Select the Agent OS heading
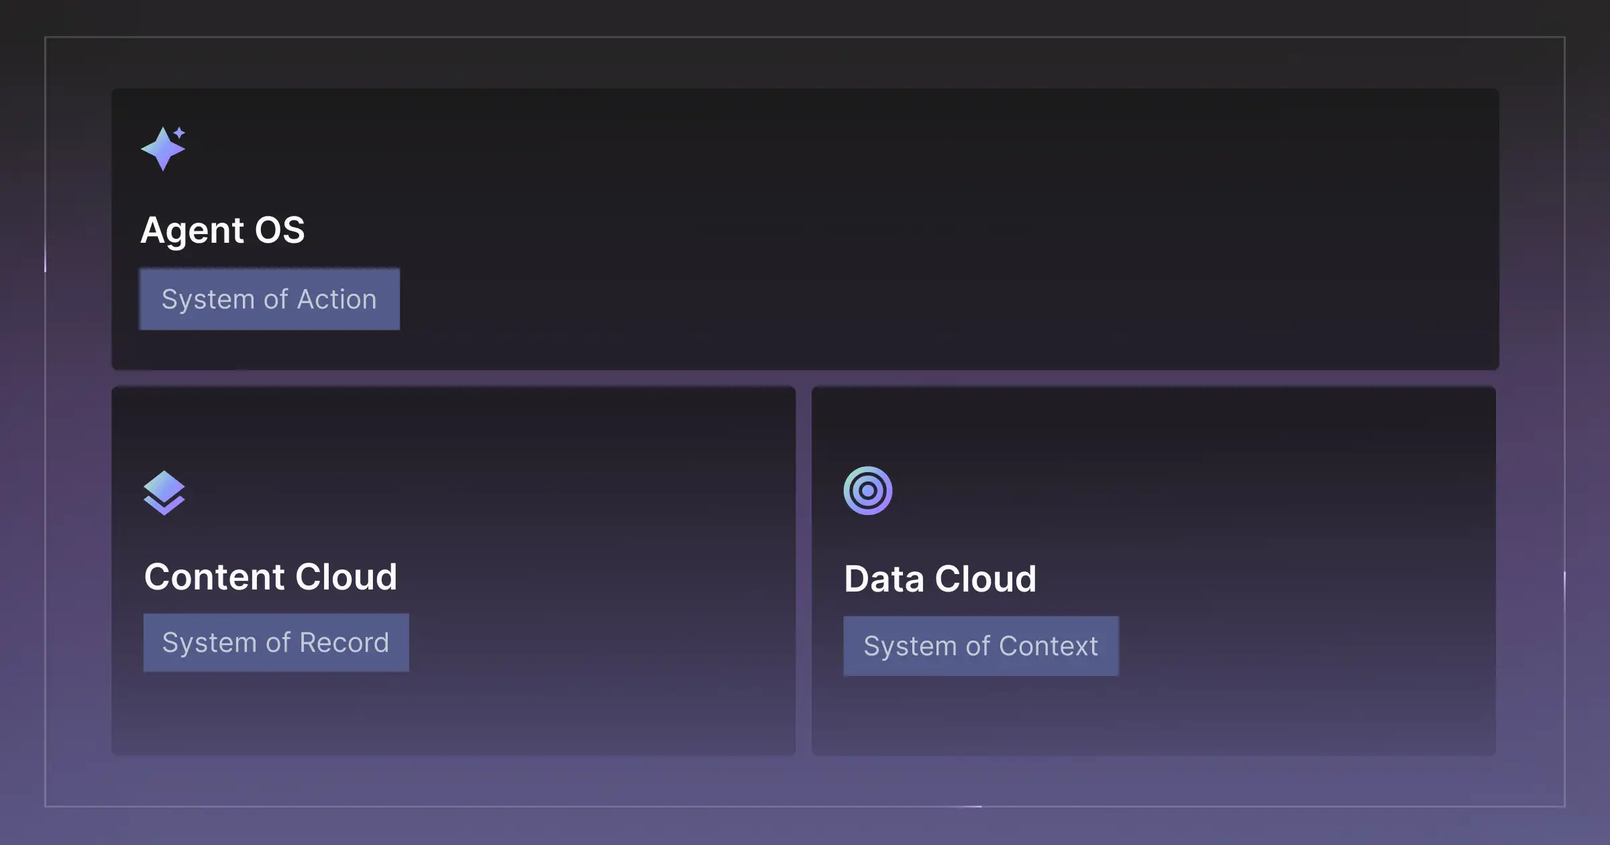 [x=222, y=230]
